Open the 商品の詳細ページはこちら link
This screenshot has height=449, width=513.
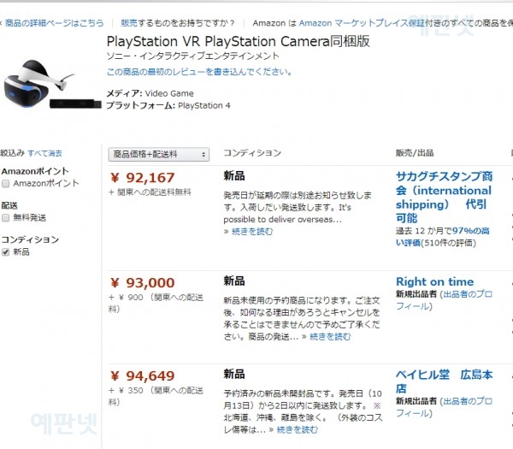tap(56, 24)
